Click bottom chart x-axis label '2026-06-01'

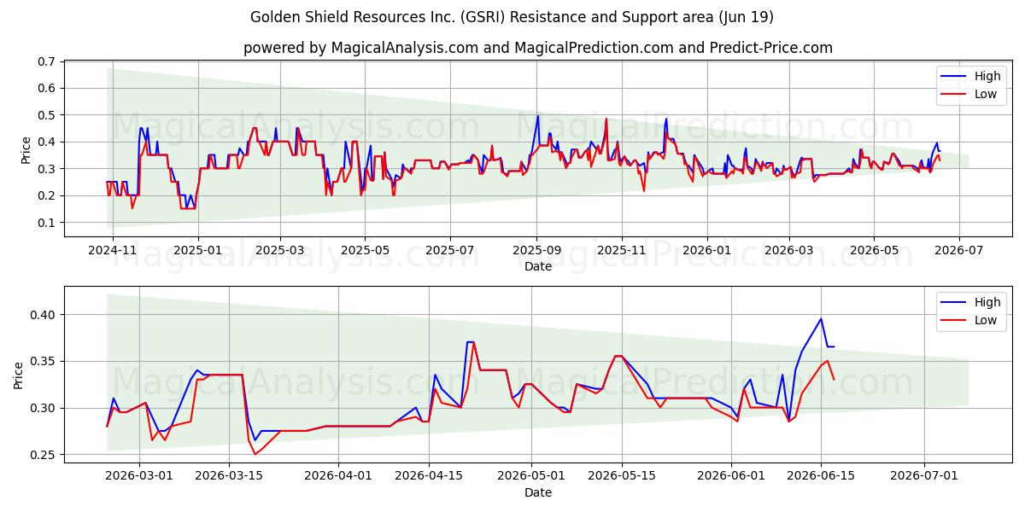(731, 476)
